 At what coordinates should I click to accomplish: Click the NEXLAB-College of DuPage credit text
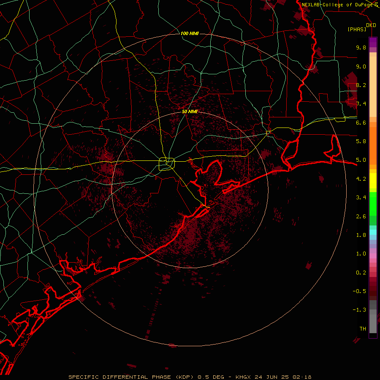pos(338,5)
